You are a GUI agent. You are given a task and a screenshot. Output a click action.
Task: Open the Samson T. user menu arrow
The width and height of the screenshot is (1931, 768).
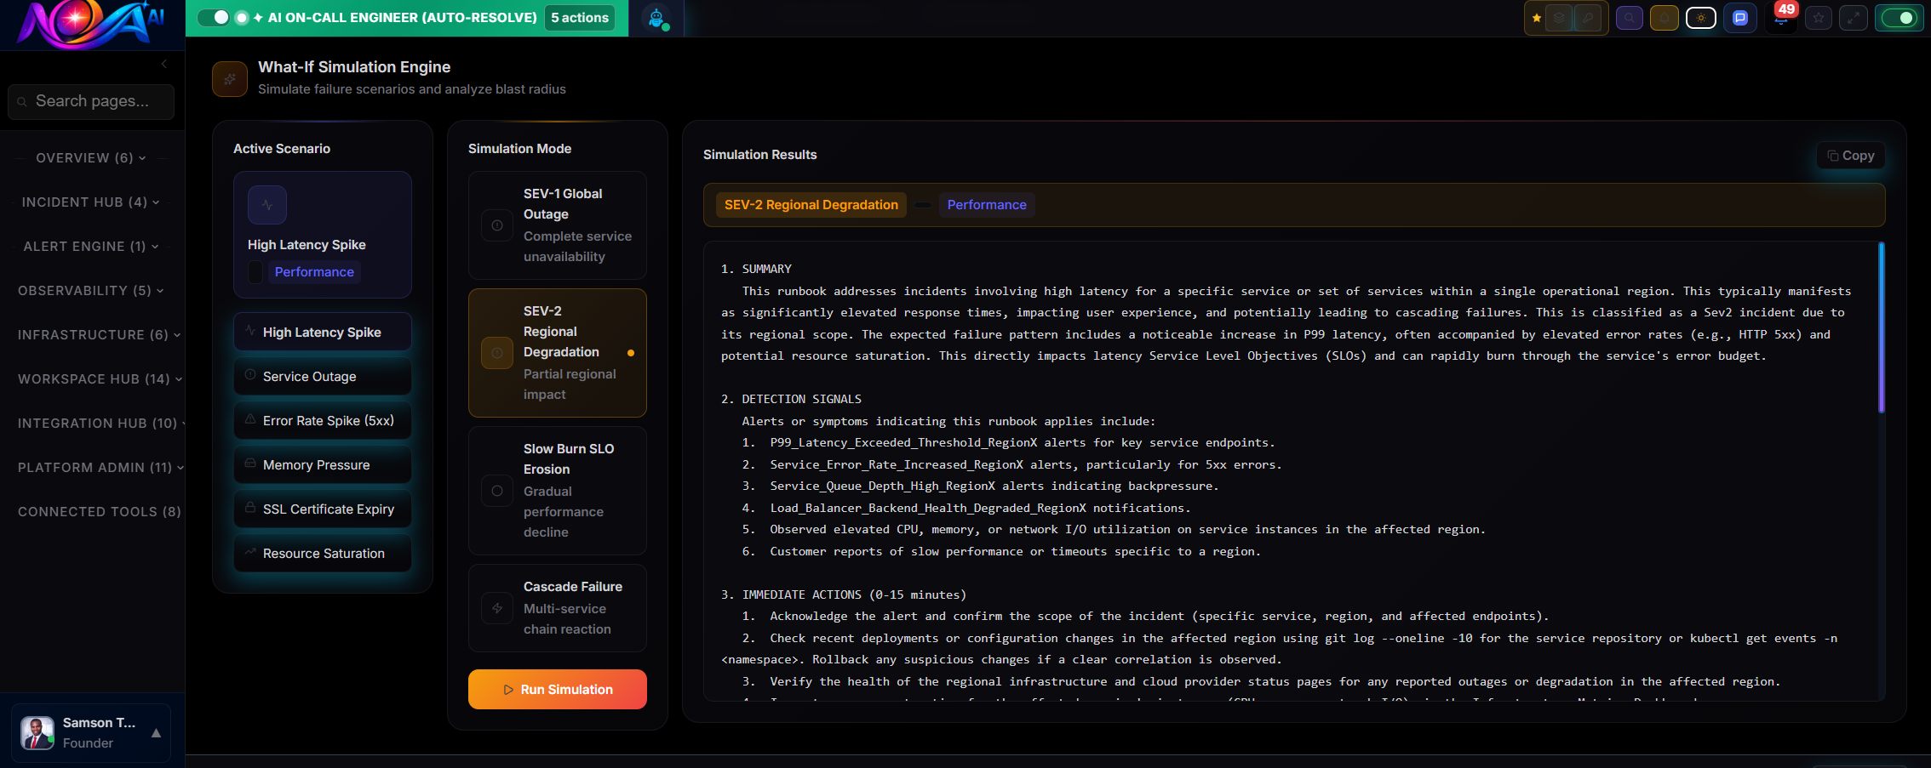point(156,732)
